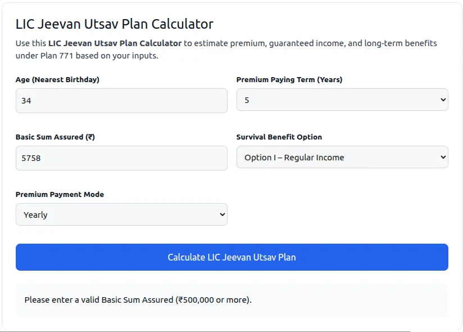463x332 pixels.
Task: Click the chevron arrow of Premium Paying Term select
Action: (x=443, y=100)
